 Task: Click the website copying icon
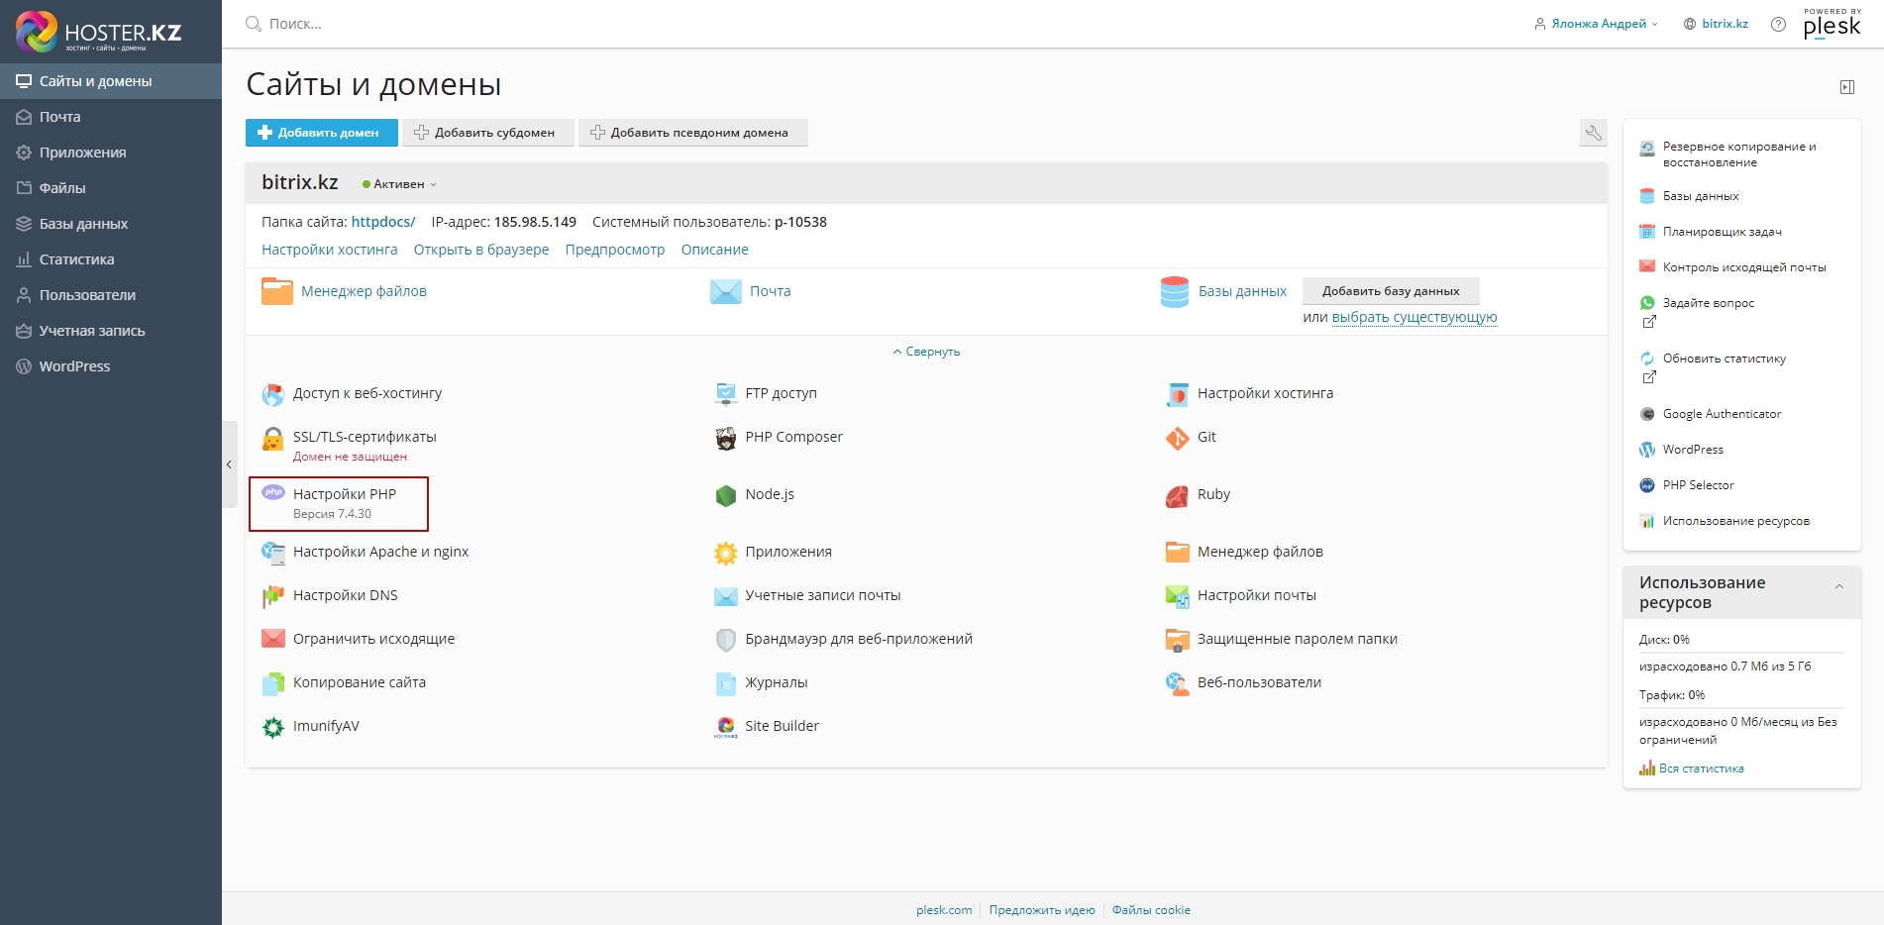[273, 683]
